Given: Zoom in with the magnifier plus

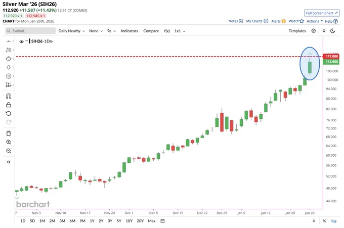Looking at the screenshot, I should point(8,142).
